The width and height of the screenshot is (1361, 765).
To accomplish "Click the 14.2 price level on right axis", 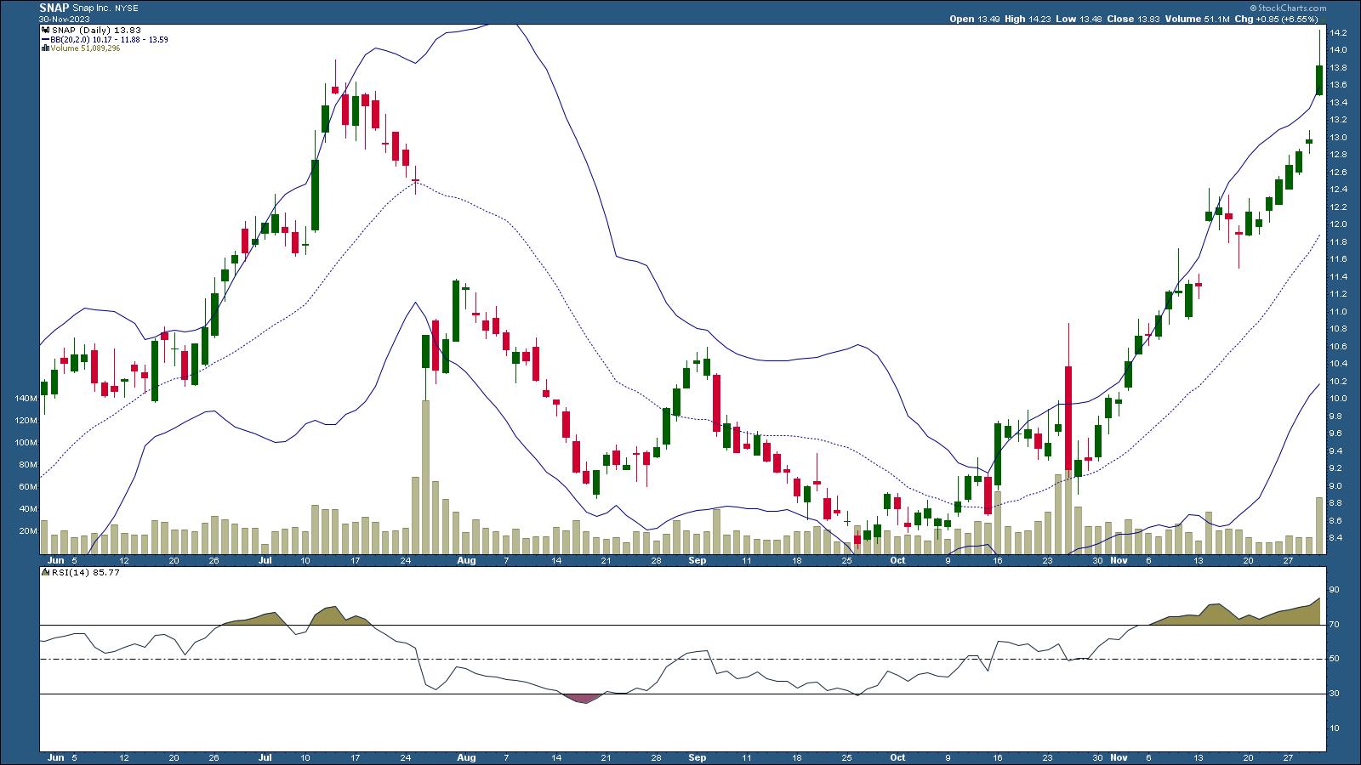I will (1336, 33).
